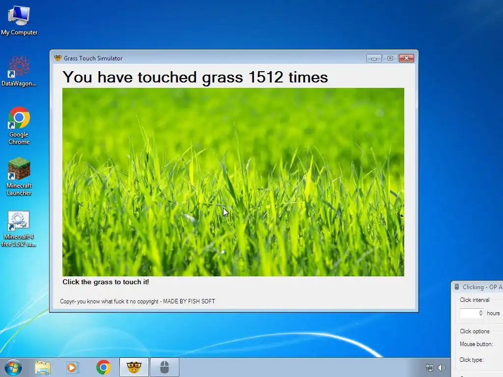Click the "Click the grass to touch it!" label
The image size is (503, 377).
click(x=106, y=282)
